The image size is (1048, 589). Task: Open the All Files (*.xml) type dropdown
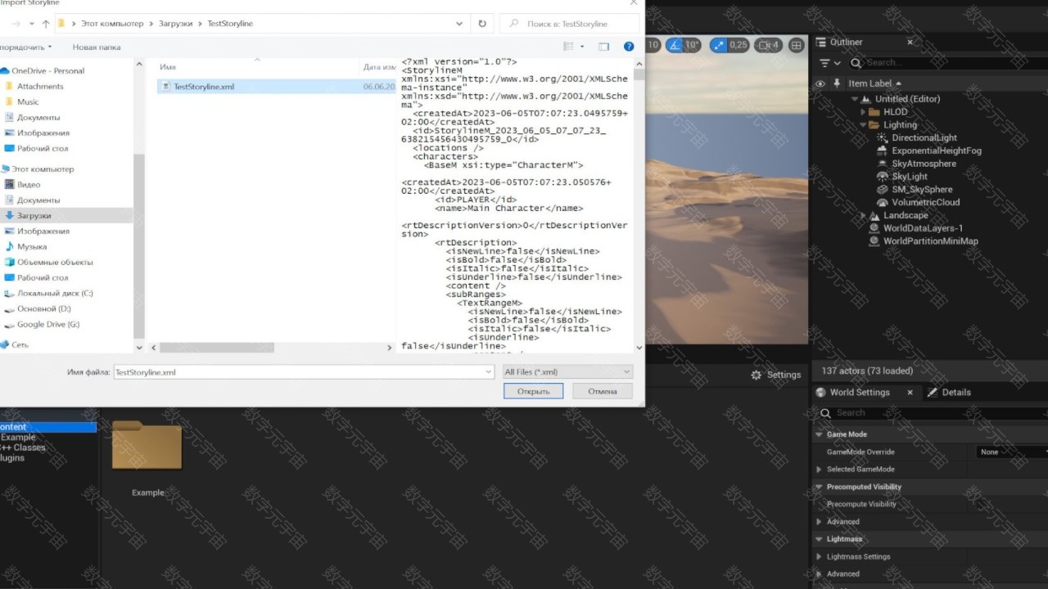coord(567,372)
